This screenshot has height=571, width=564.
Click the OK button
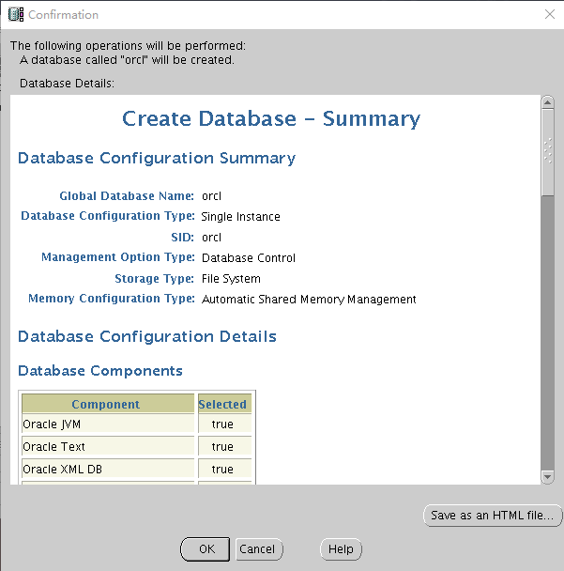[205, 548]
